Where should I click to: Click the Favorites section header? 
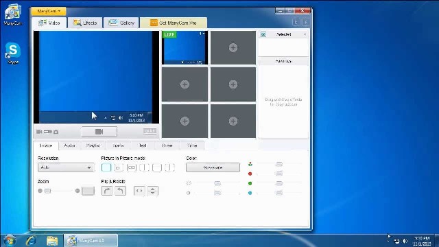283,61
